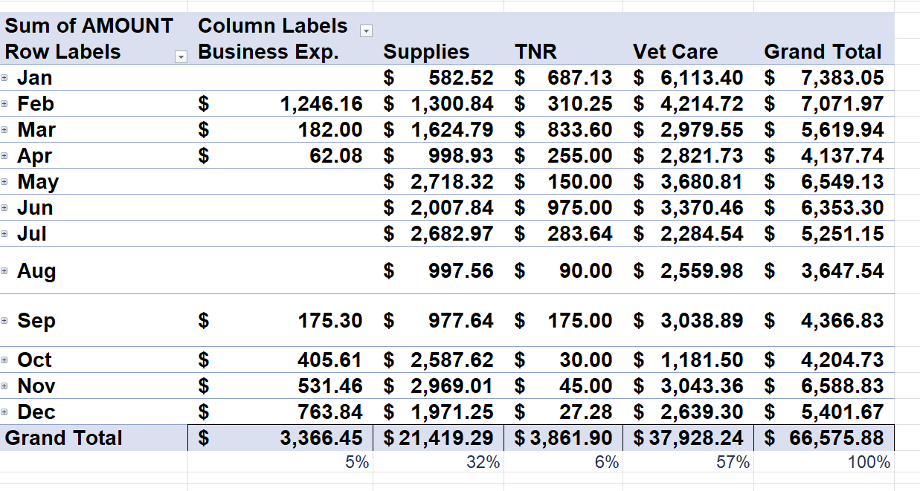Image resolution: width=920 pixels, height=491 pixels.
Task: Expand the Apr row group
Action: [5, 156]
